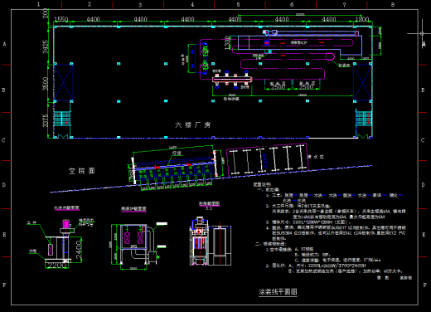Select the 涂装线平面图 drawing title
Viewport: 431px width, 312px height.
pos(278,291)
